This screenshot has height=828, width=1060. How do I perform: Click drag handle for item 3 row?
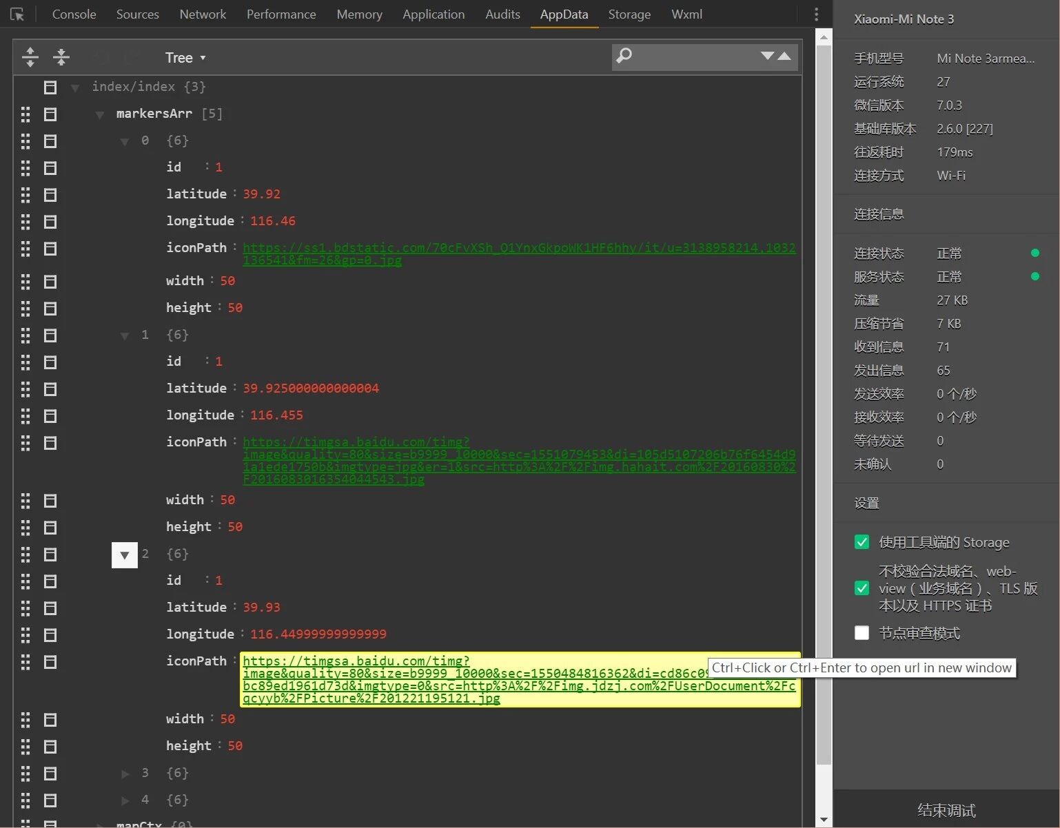click(x=26, y=774)
